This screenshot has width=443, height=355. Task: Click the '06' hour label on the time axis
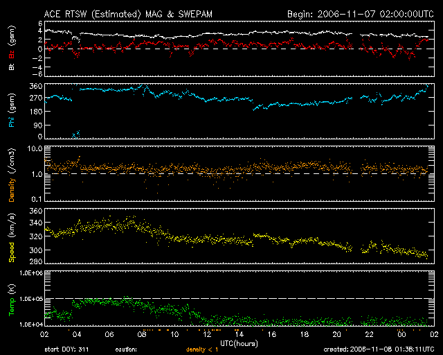[x=109, y=335]
